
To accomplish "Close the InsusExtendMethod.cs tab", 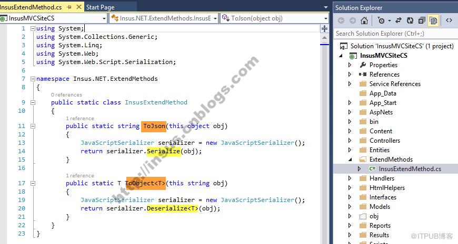I will [x=79, y=7].
